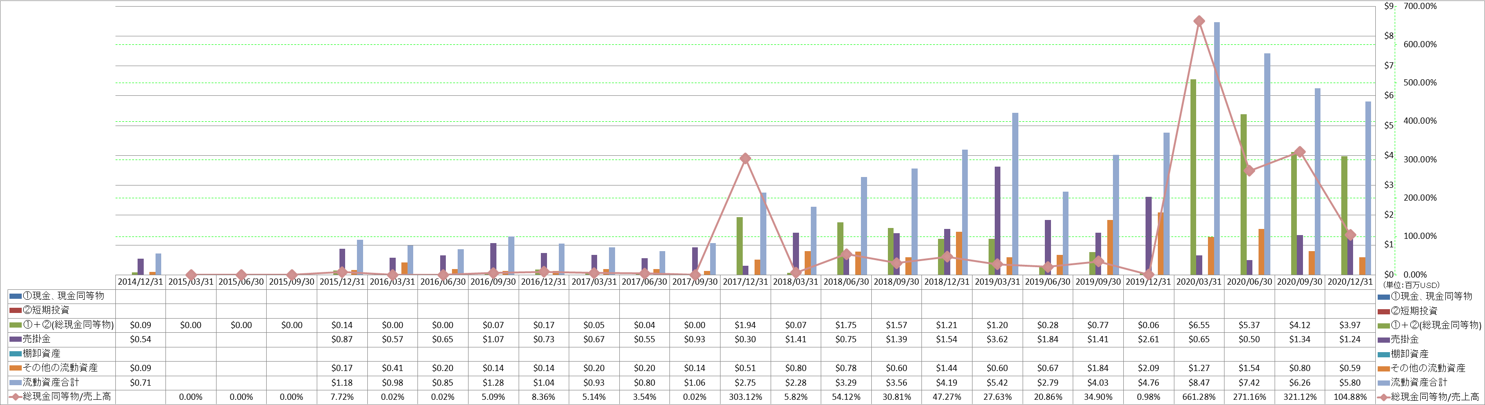This screenshot has width=1485, height=405.
Task: Click the 300.00% secondary axis label
Action: tap(1420, 160)
